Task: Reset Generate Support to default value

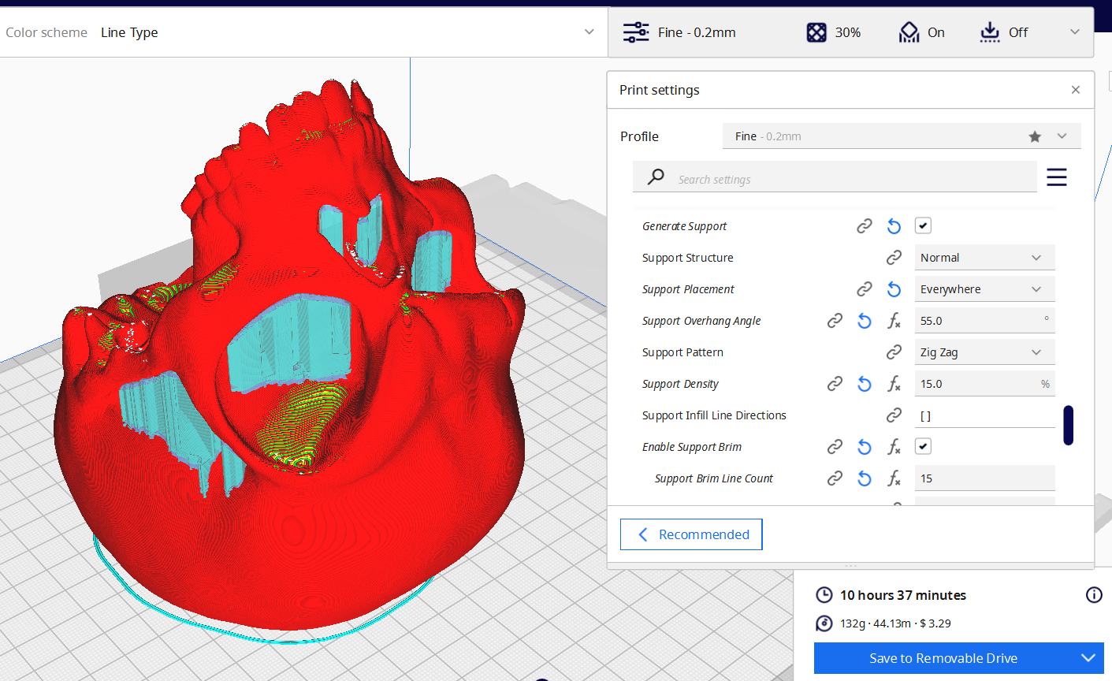Action: 894,226
